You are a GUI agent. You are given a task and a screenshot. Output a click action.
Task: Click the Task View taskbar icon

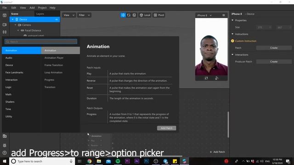tap(79, 161)
